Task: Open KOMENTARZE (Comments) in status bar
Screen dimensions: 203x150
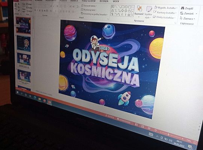Action: click(123, 120)
